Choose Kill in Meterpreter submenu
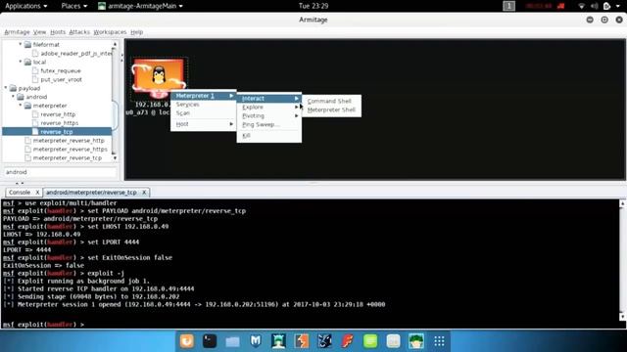This screenshot has width=627, height=352. click(269, 136)
